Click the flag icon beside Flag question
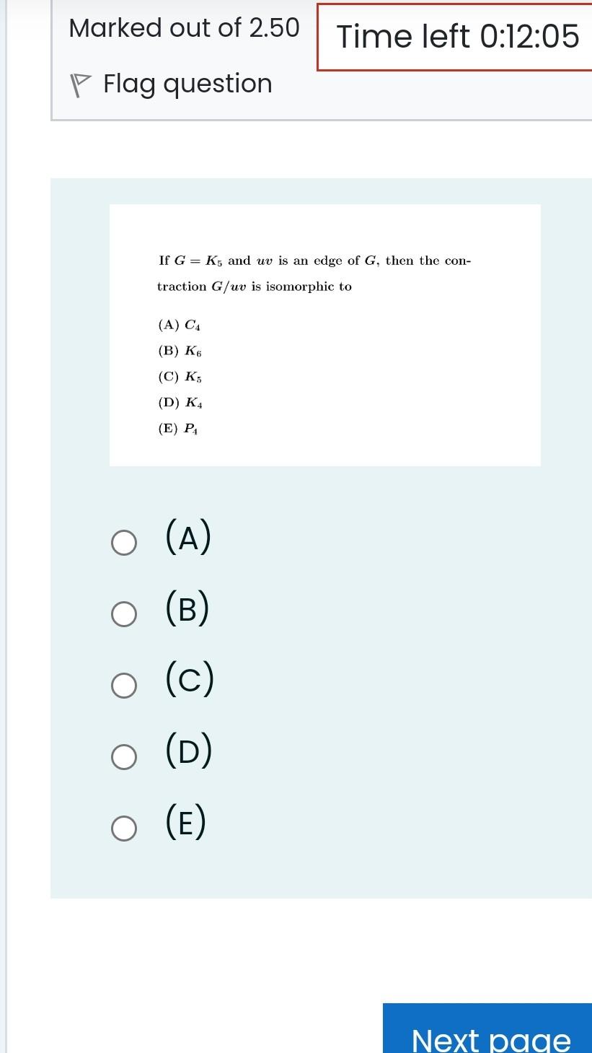Image resolution: width=592 pixels, height=1053 pixels. click(x=81, y=85)
